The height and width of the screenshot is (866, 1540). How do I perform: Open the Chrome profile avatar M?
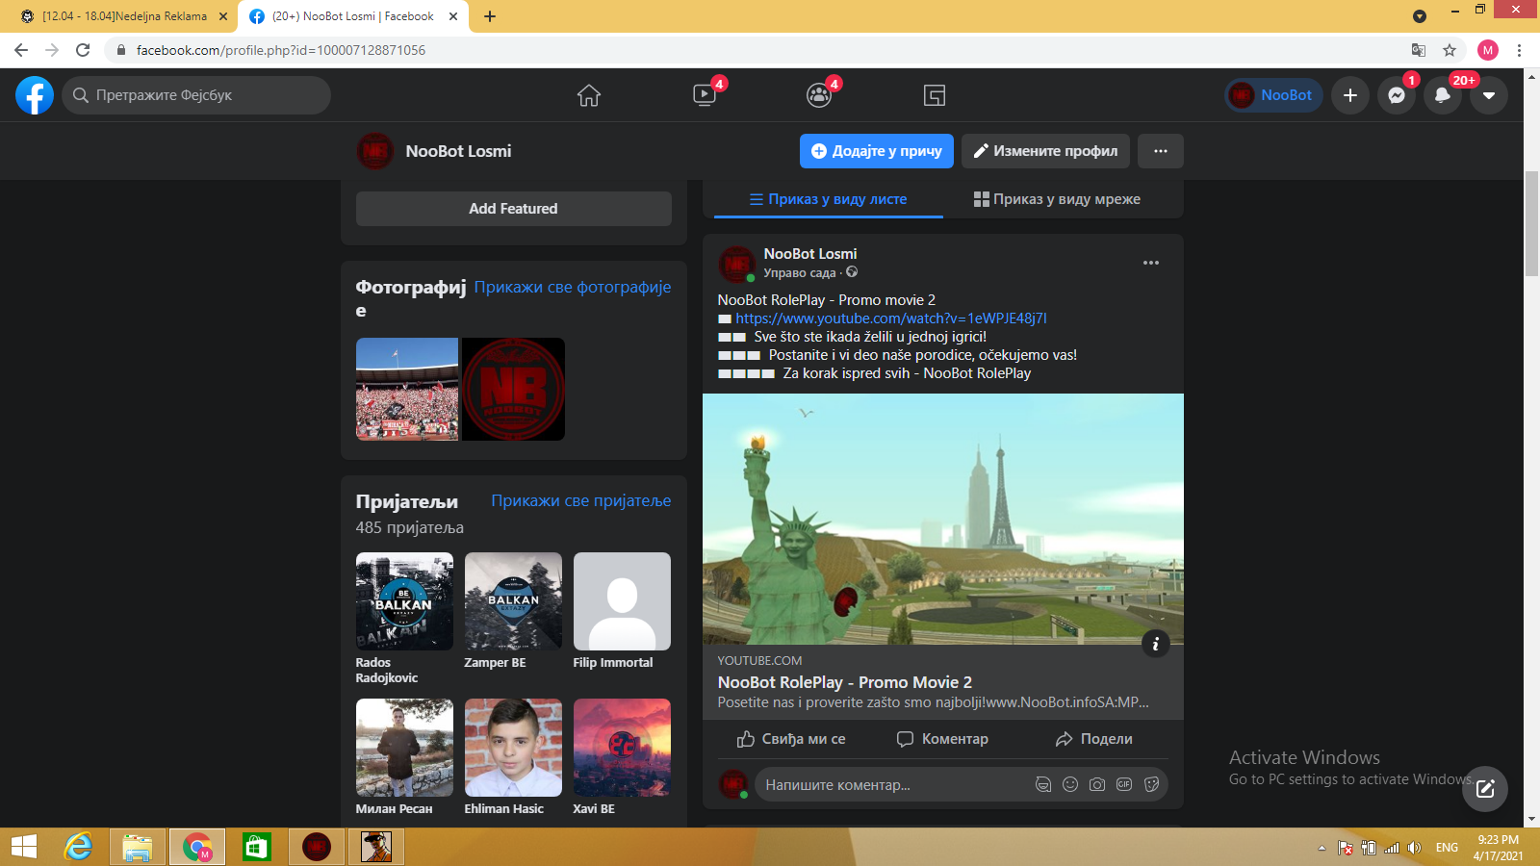[1488, 50]
